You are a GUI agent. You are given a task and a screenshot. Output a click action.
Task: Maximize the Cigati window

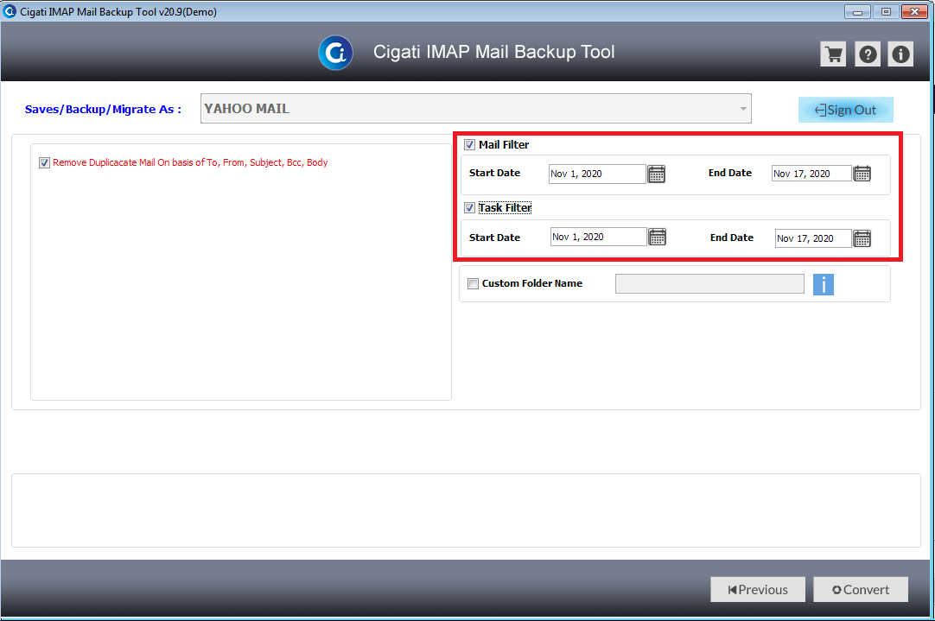point(886,12)
